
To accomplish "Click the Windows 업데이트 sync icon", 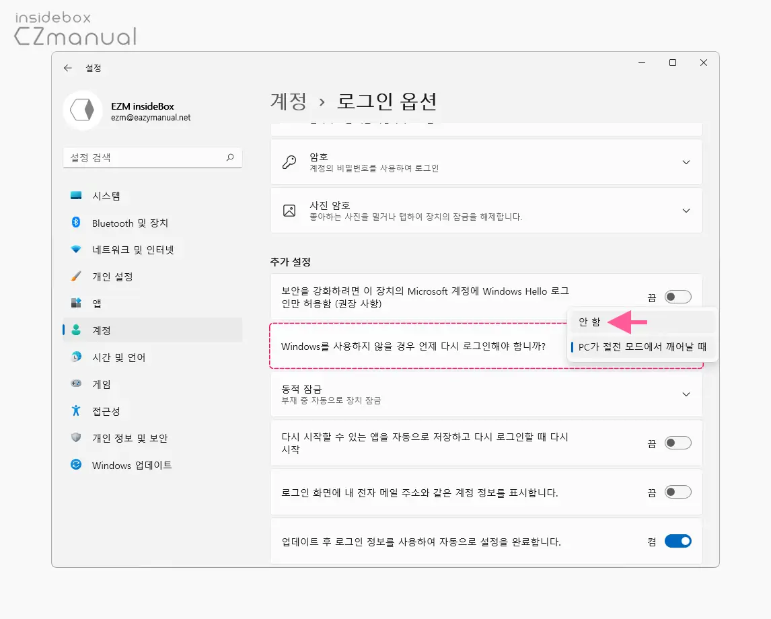I will [76, 465].
